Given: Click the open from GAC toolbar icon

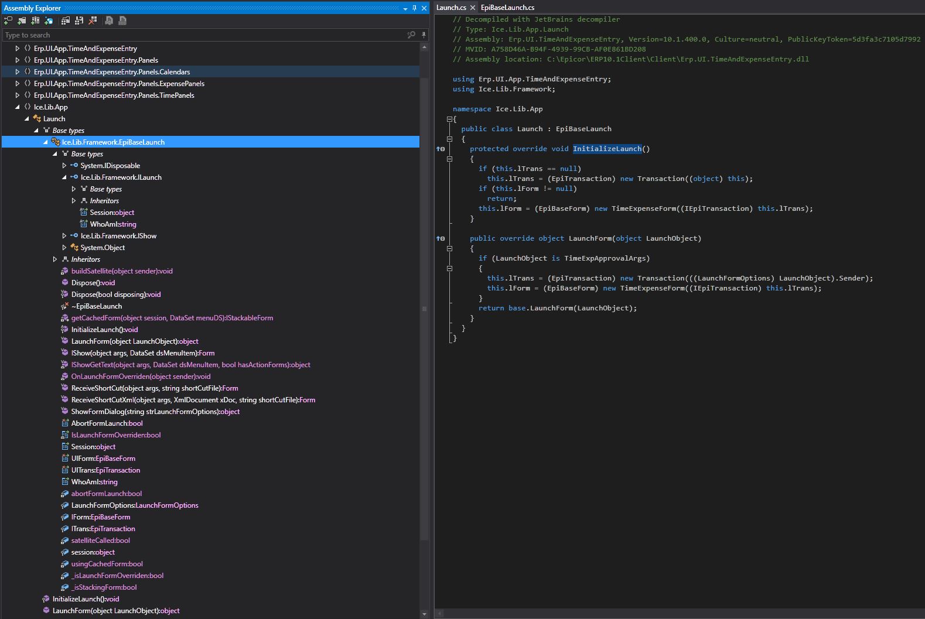Looking at the screenshot, I should click(35, 20).
